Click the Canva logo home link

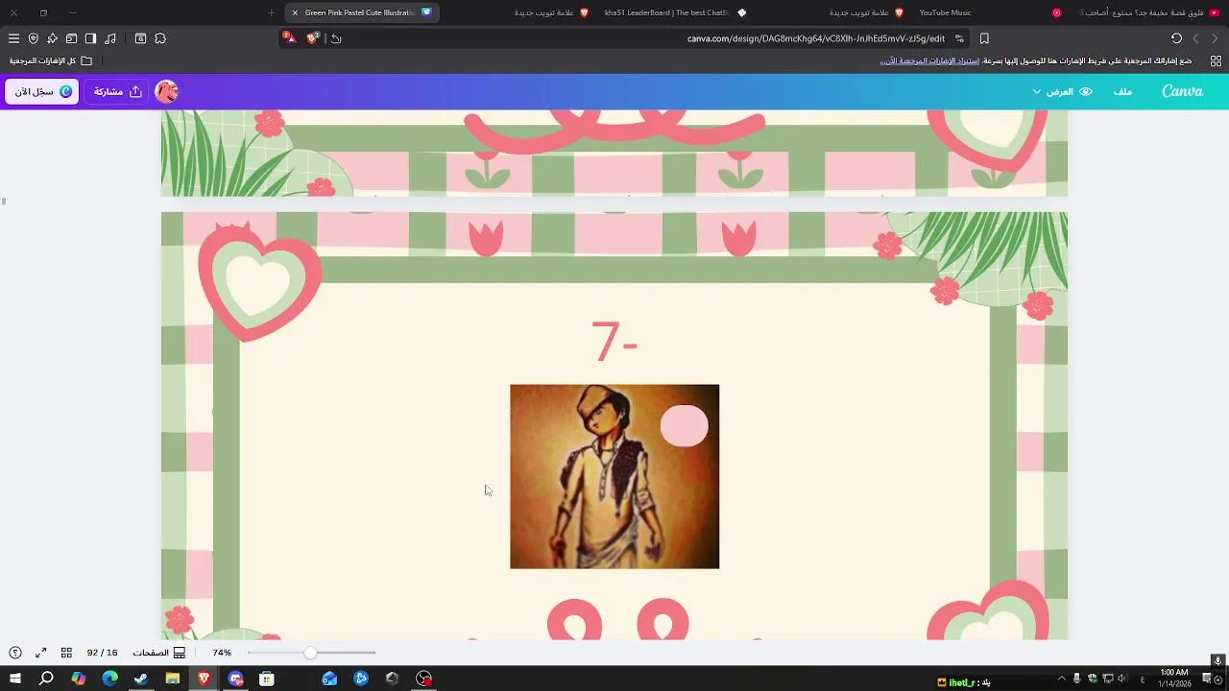point(1182,91)
